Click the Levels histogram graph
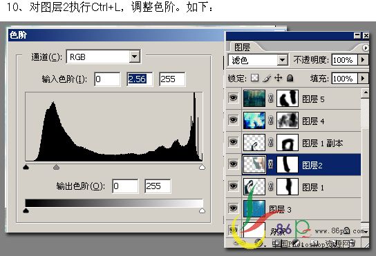This screenshot has height=256, width=376. click(114, 126)
